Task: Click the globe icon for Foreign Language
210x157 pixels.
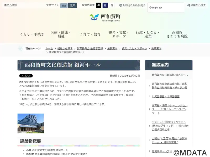Action: [121, 5]
